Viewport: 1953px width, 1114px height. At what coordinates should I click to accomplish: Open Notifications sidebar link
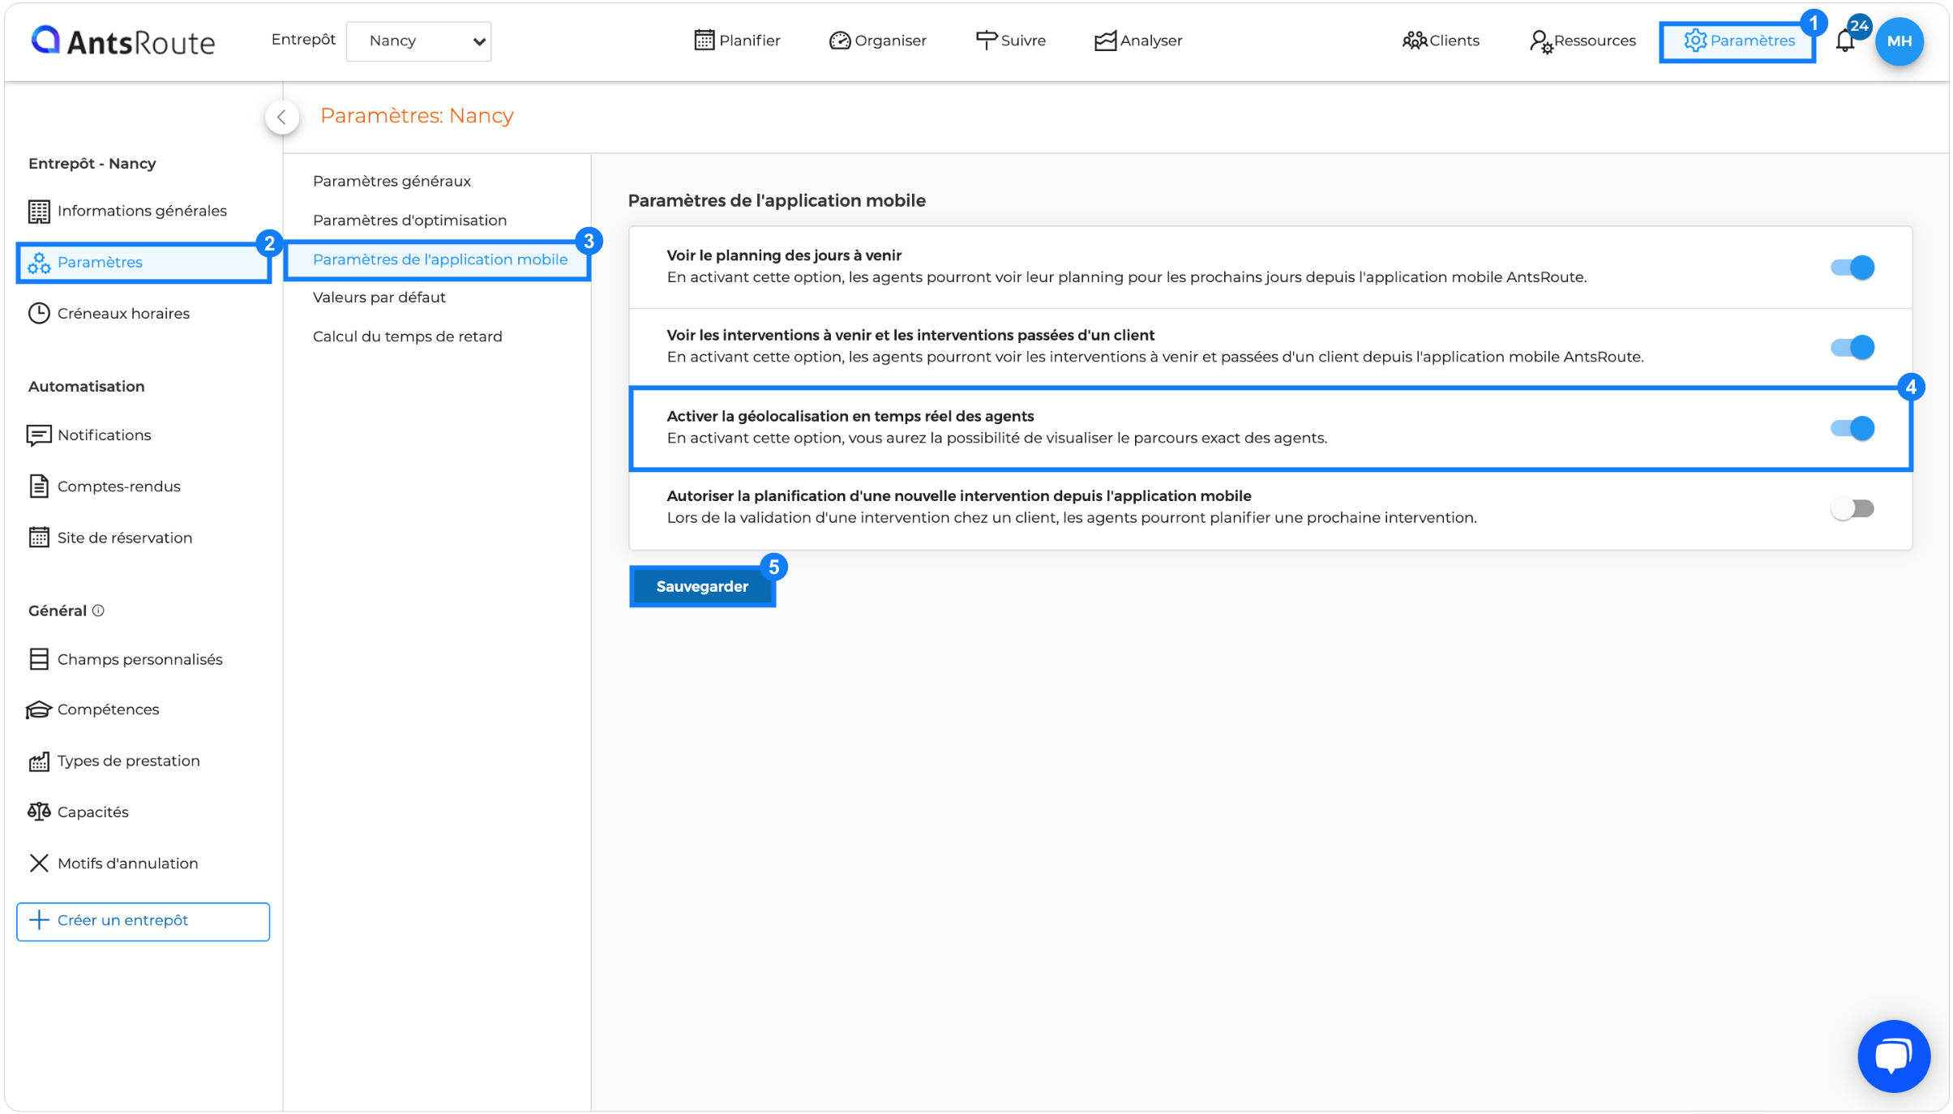[104, 435]
